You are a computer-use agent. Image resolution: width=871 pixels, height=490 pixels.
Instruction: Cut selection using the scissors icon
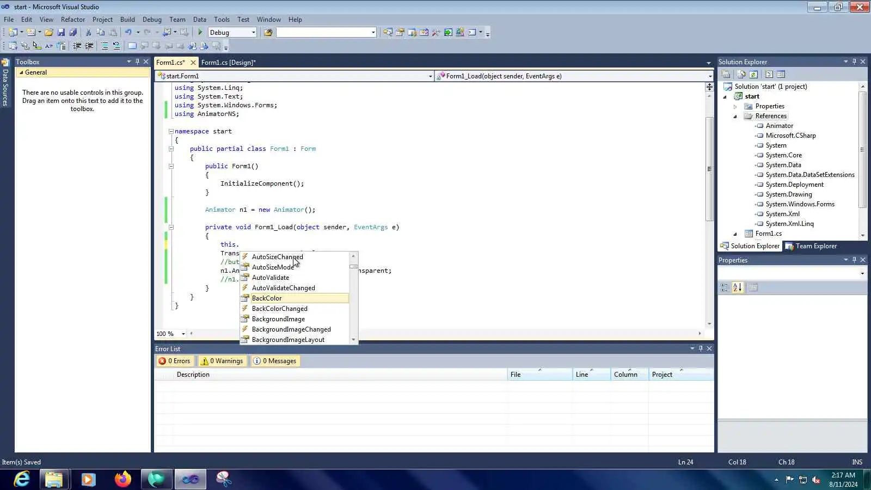coord(89,33)
